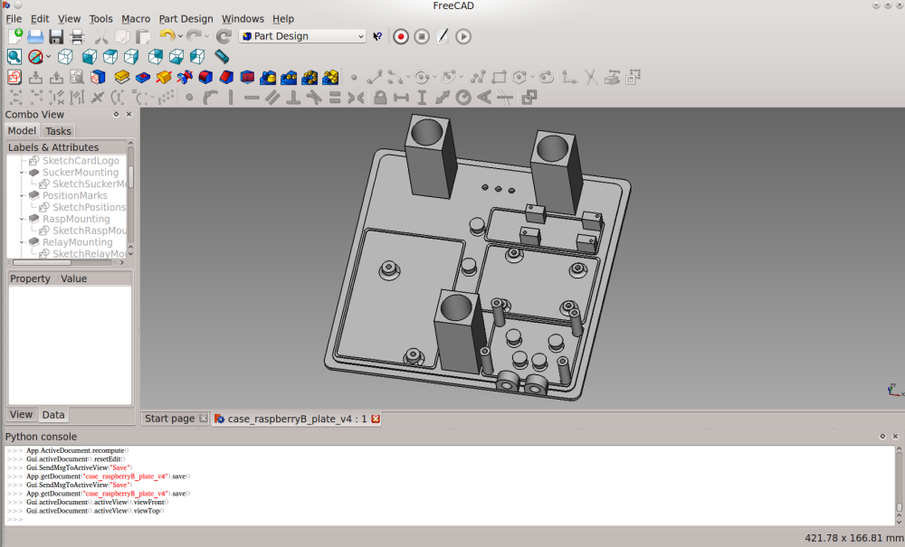Viewport: 905px width, 547px height.
Task: Collapse the RelayMounting tree node
Action: (x=22, y=242)
